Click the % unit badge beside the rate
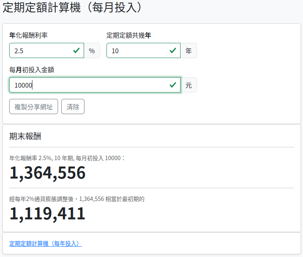 click(x=92, y=51)
